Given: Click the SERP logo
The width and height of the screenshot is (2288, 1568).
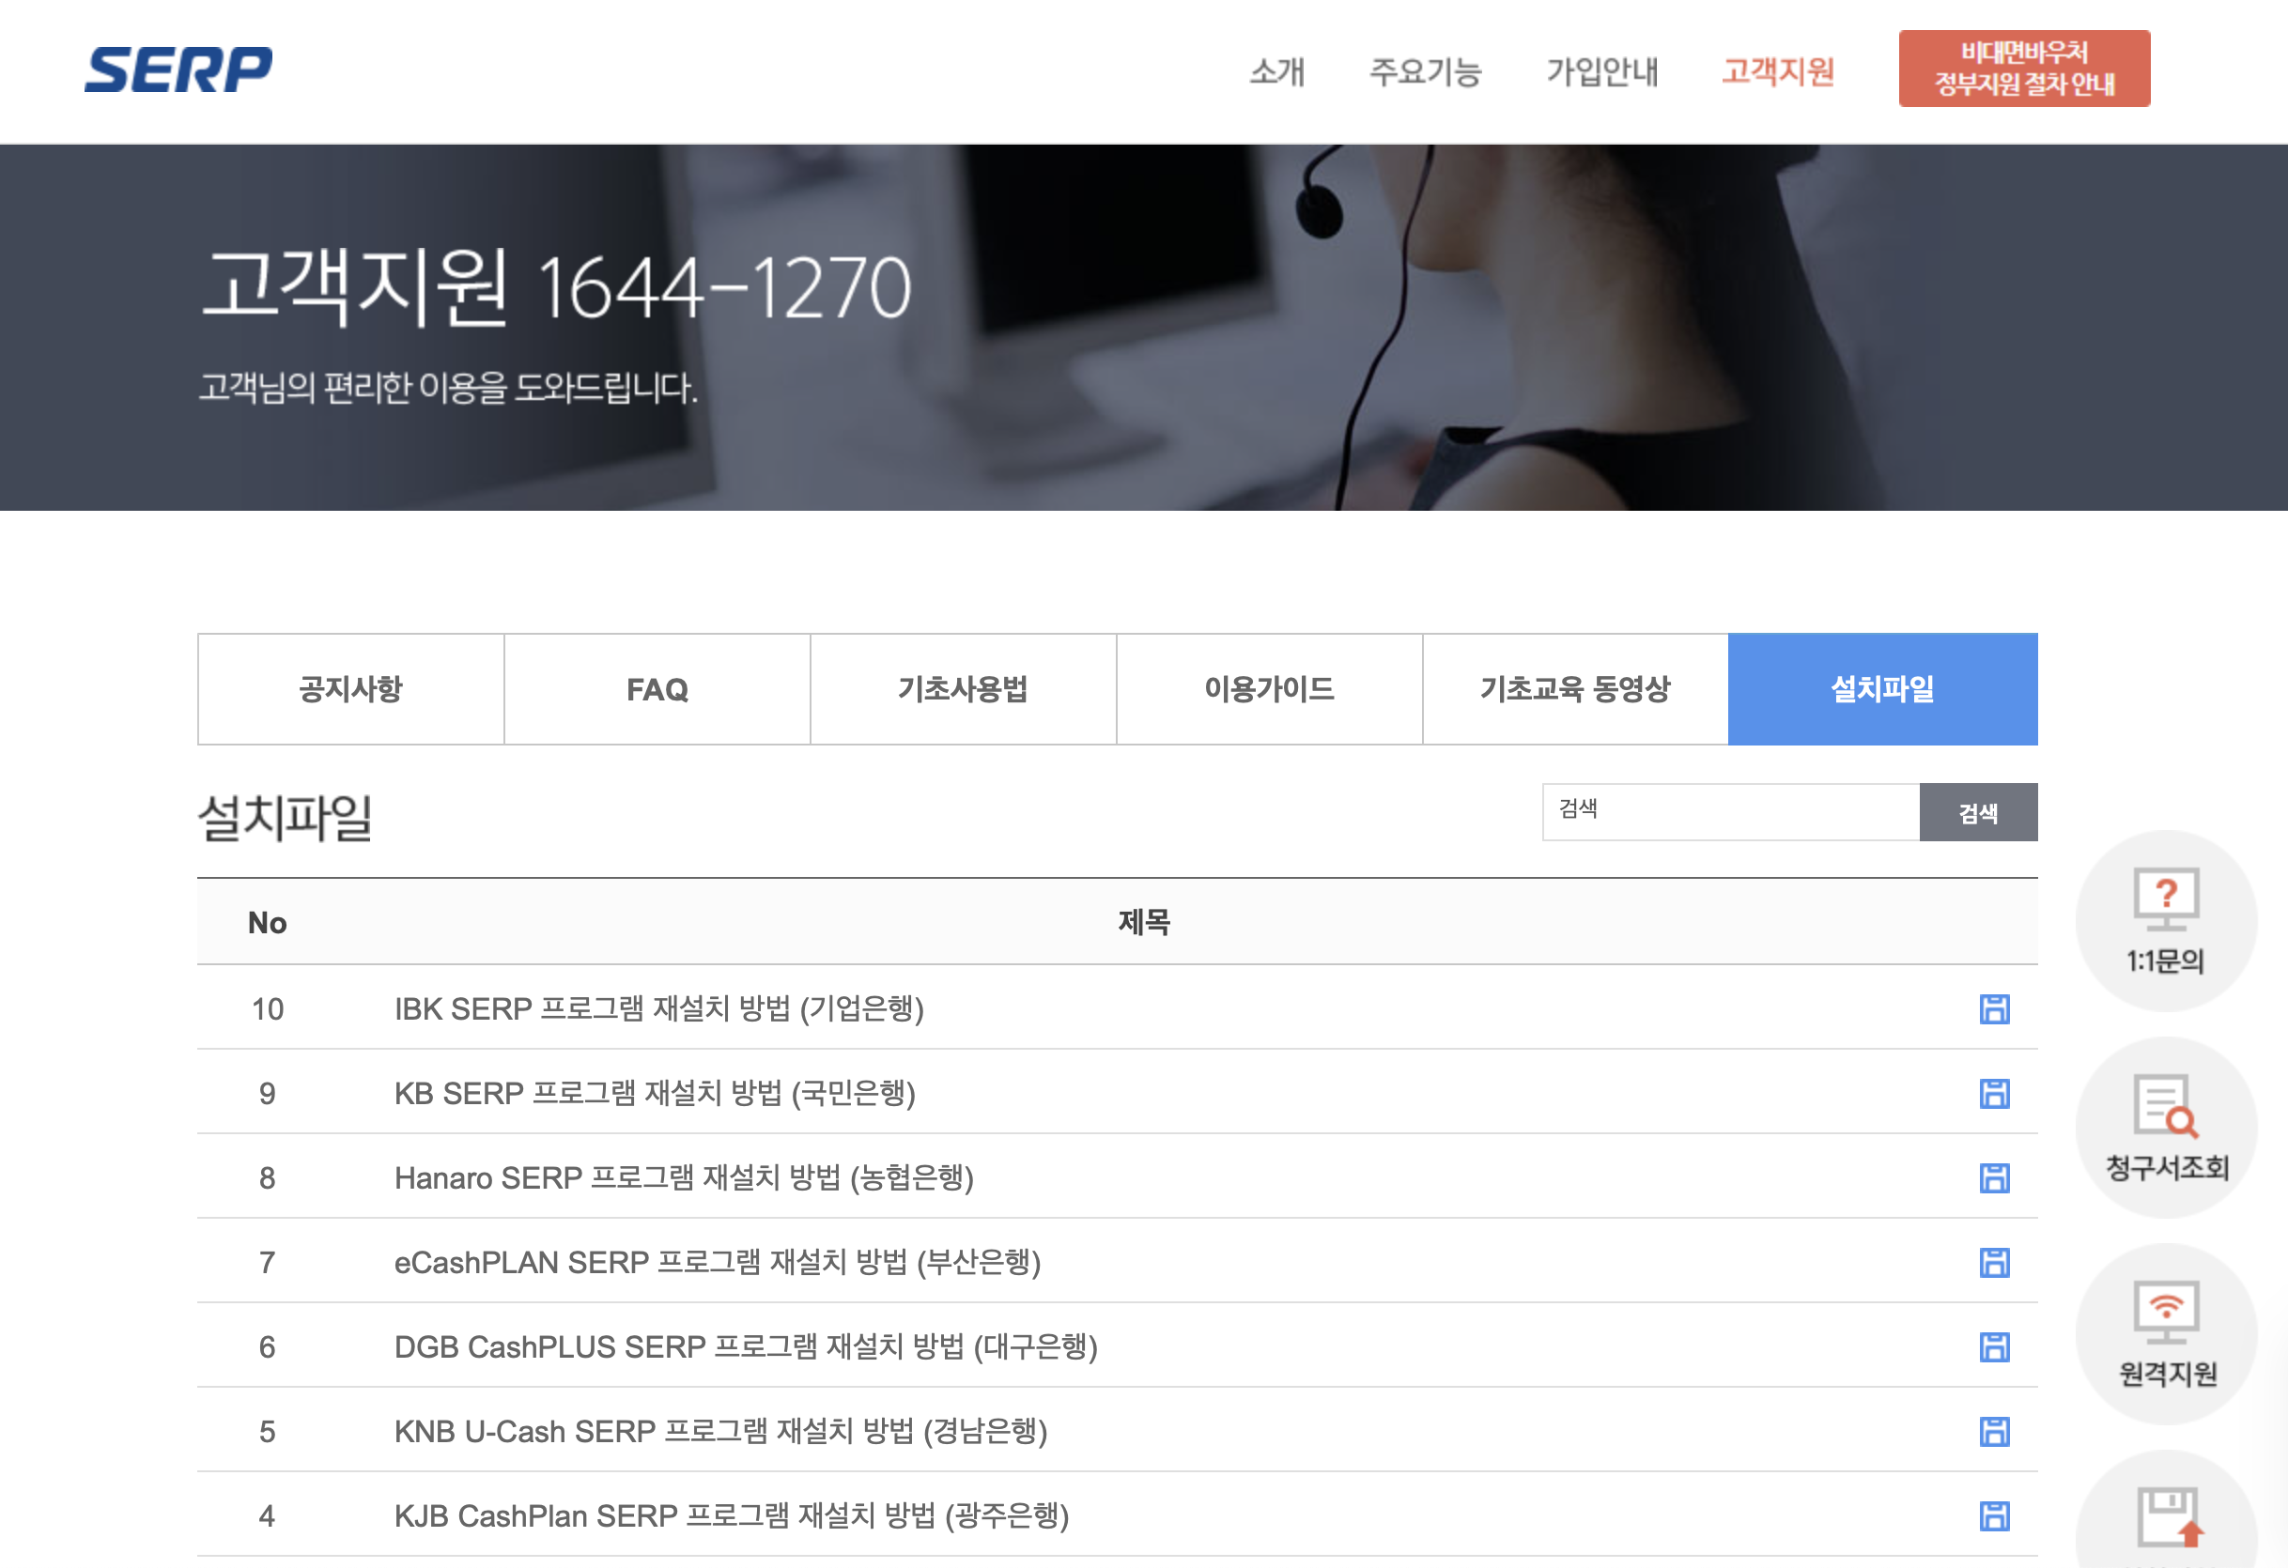Looking at the screenshot, I should tap(181, 69).
